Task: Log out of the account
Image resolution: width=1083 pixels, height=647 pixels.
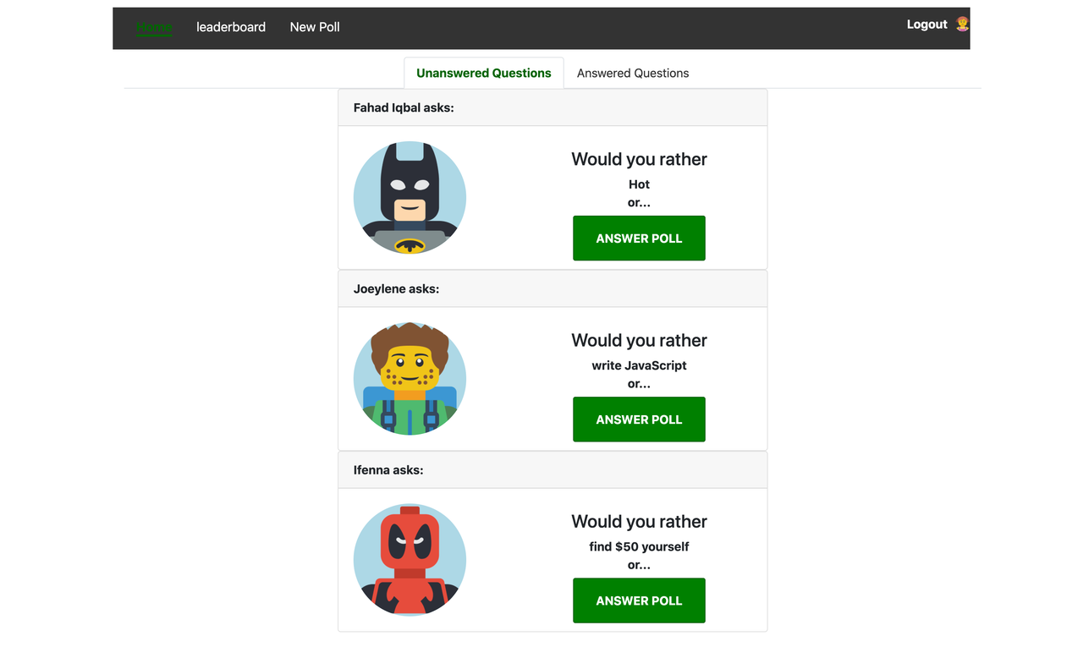Action: click(x=926, y=25)
